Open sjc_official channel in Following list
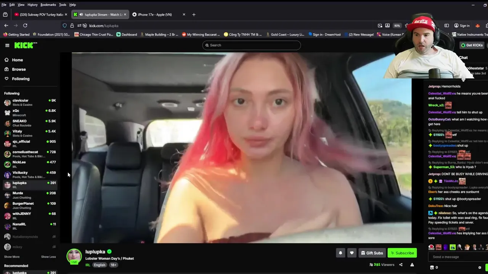Screen dimensions: 488x274 [30, 143]
